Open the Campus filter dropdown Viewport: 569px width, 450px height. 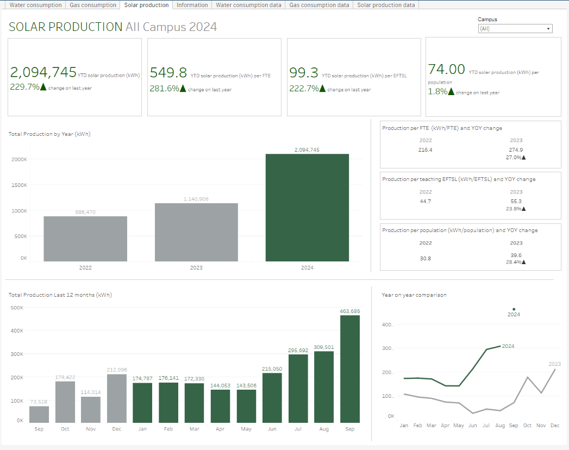tap(515, 29)
